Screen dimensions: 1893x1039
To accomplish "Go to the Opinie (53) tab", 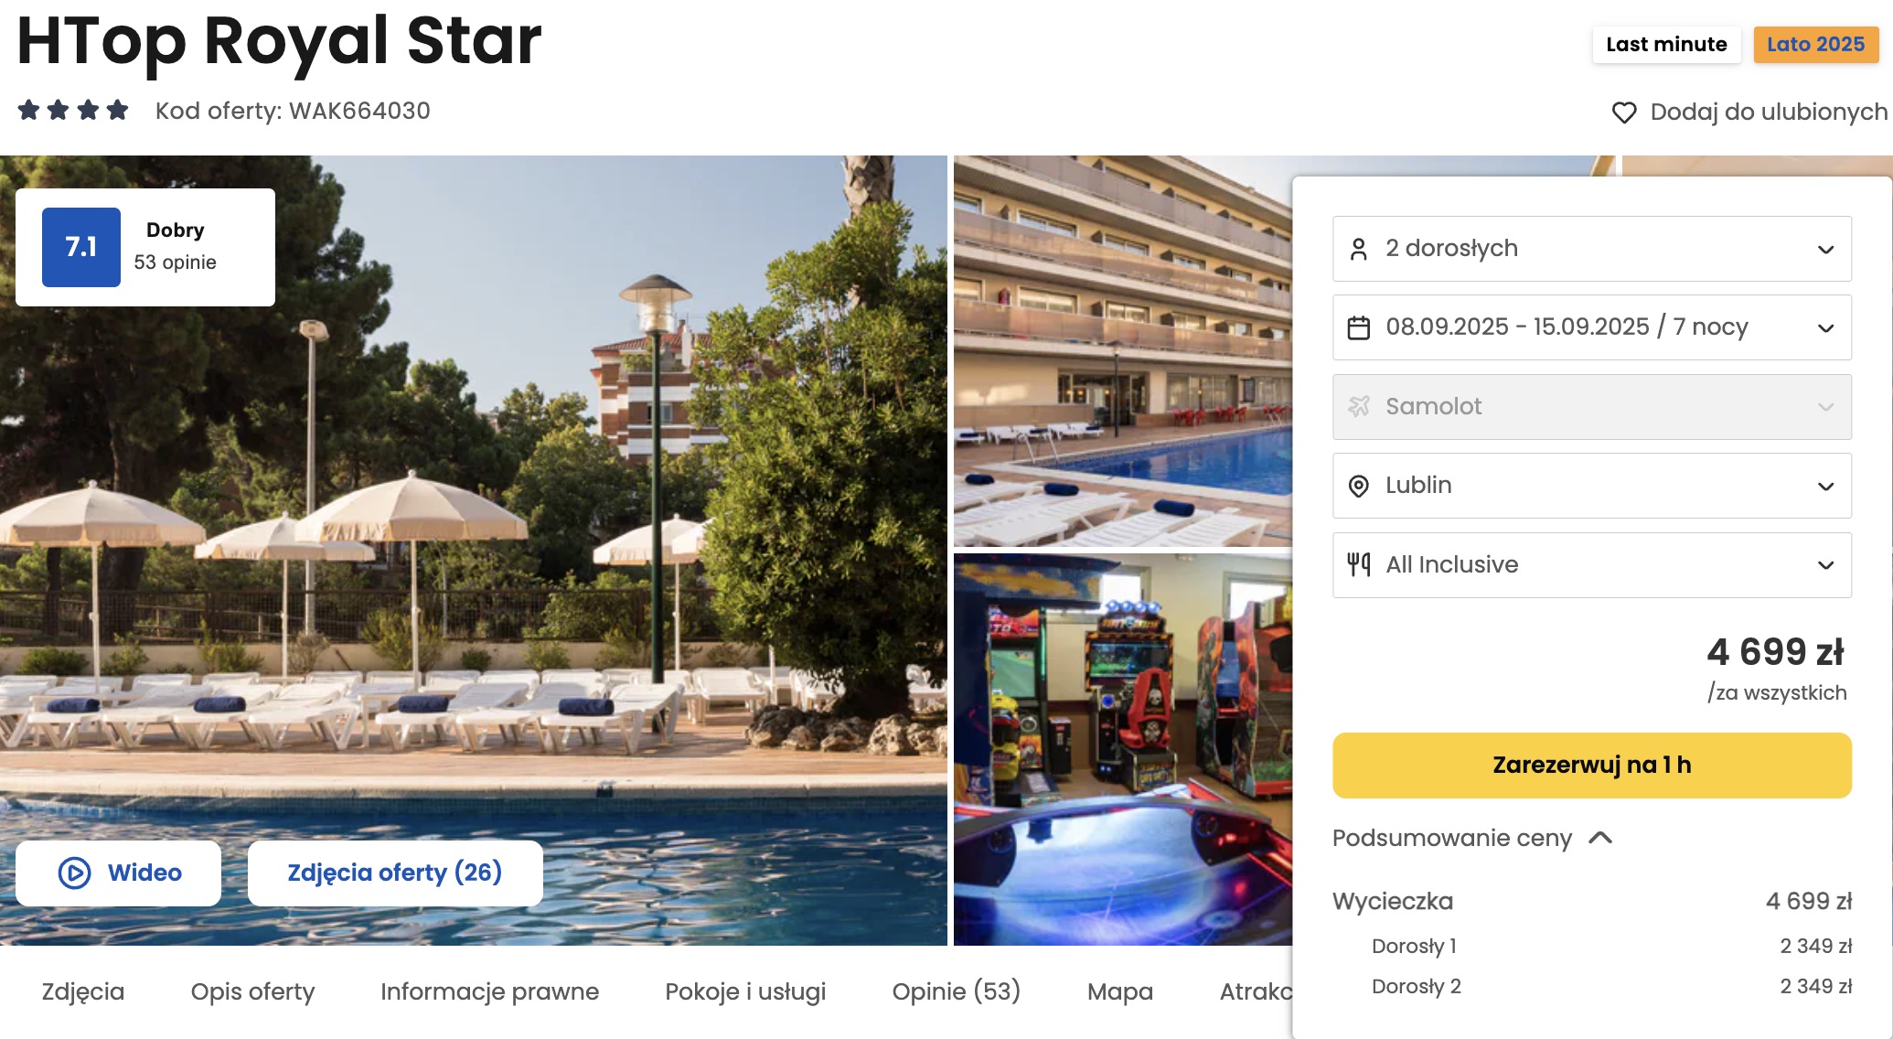I will coord(956,991).
